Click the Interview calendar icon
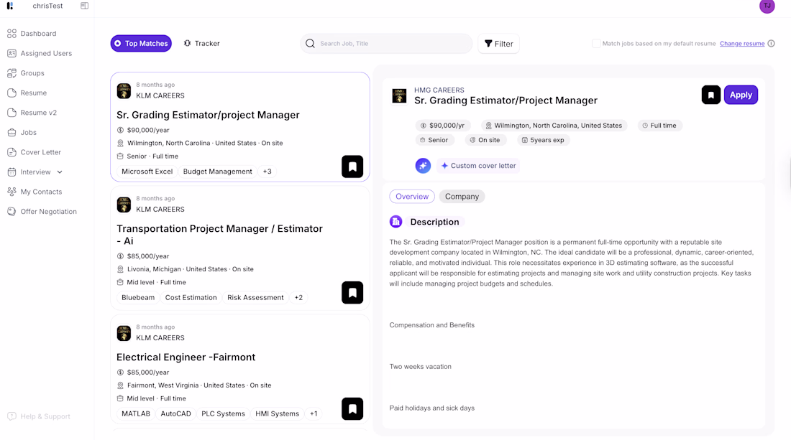The height and width of the screenshot is (440, 791). point(12,172)
